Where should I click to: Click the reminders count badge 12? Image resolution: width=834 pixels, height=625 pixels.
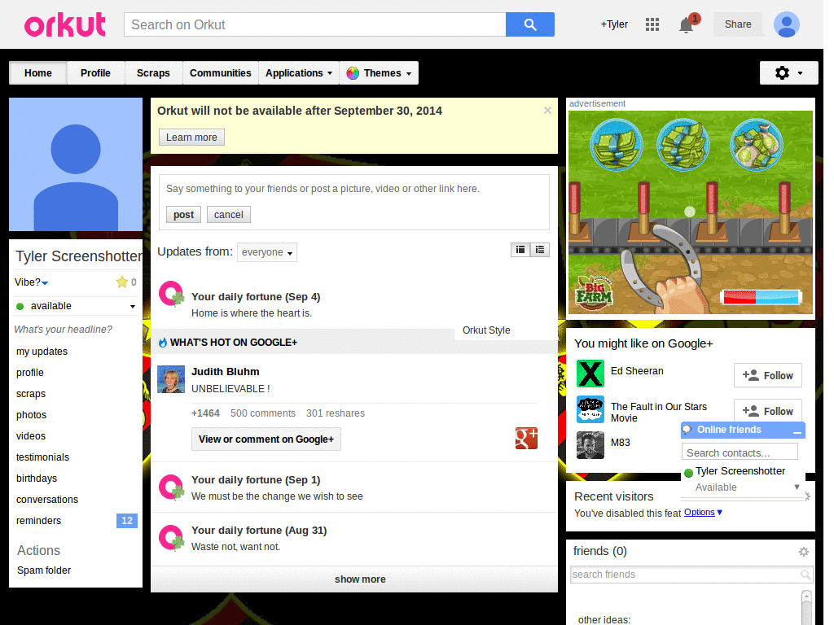coord(126,521)
